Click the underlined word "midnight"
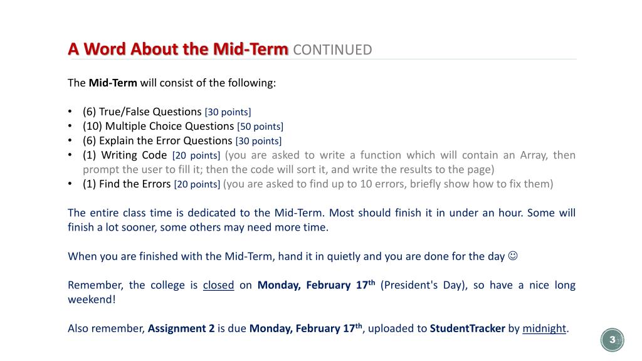Viewport: 642px width, 361px height. 544,328
